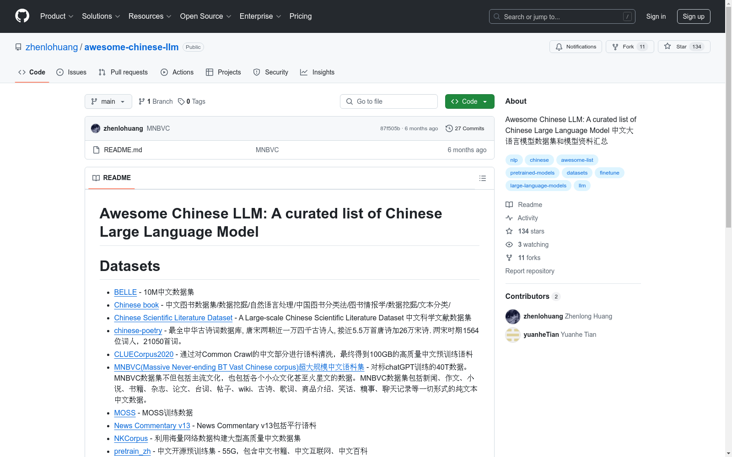Fork this repository

[x=630, y=47]
